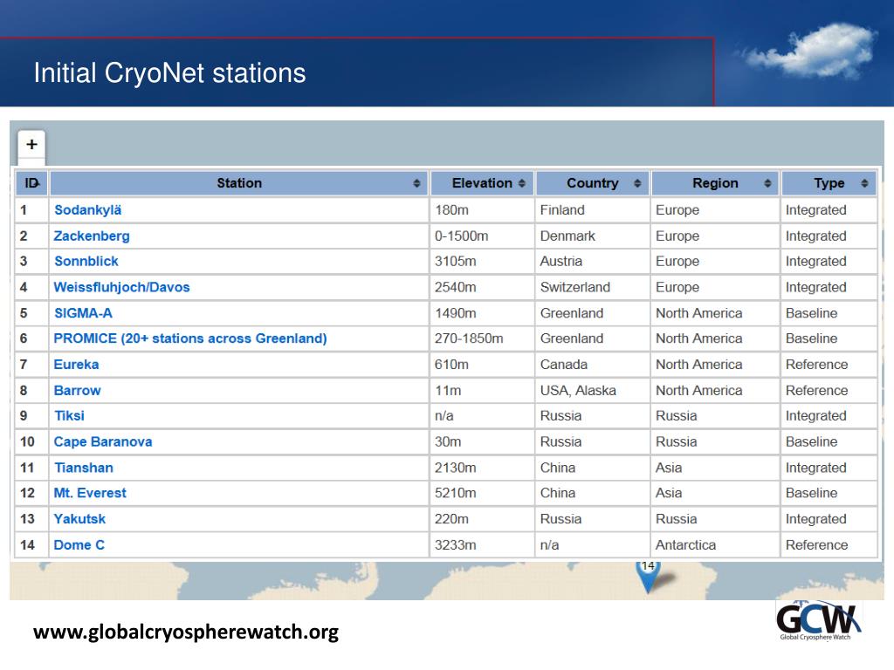Image resolution: width=894 pixels, height=670 pixels.
Task: Select the 'Canada' country cell
Action: tap(593, 364)
